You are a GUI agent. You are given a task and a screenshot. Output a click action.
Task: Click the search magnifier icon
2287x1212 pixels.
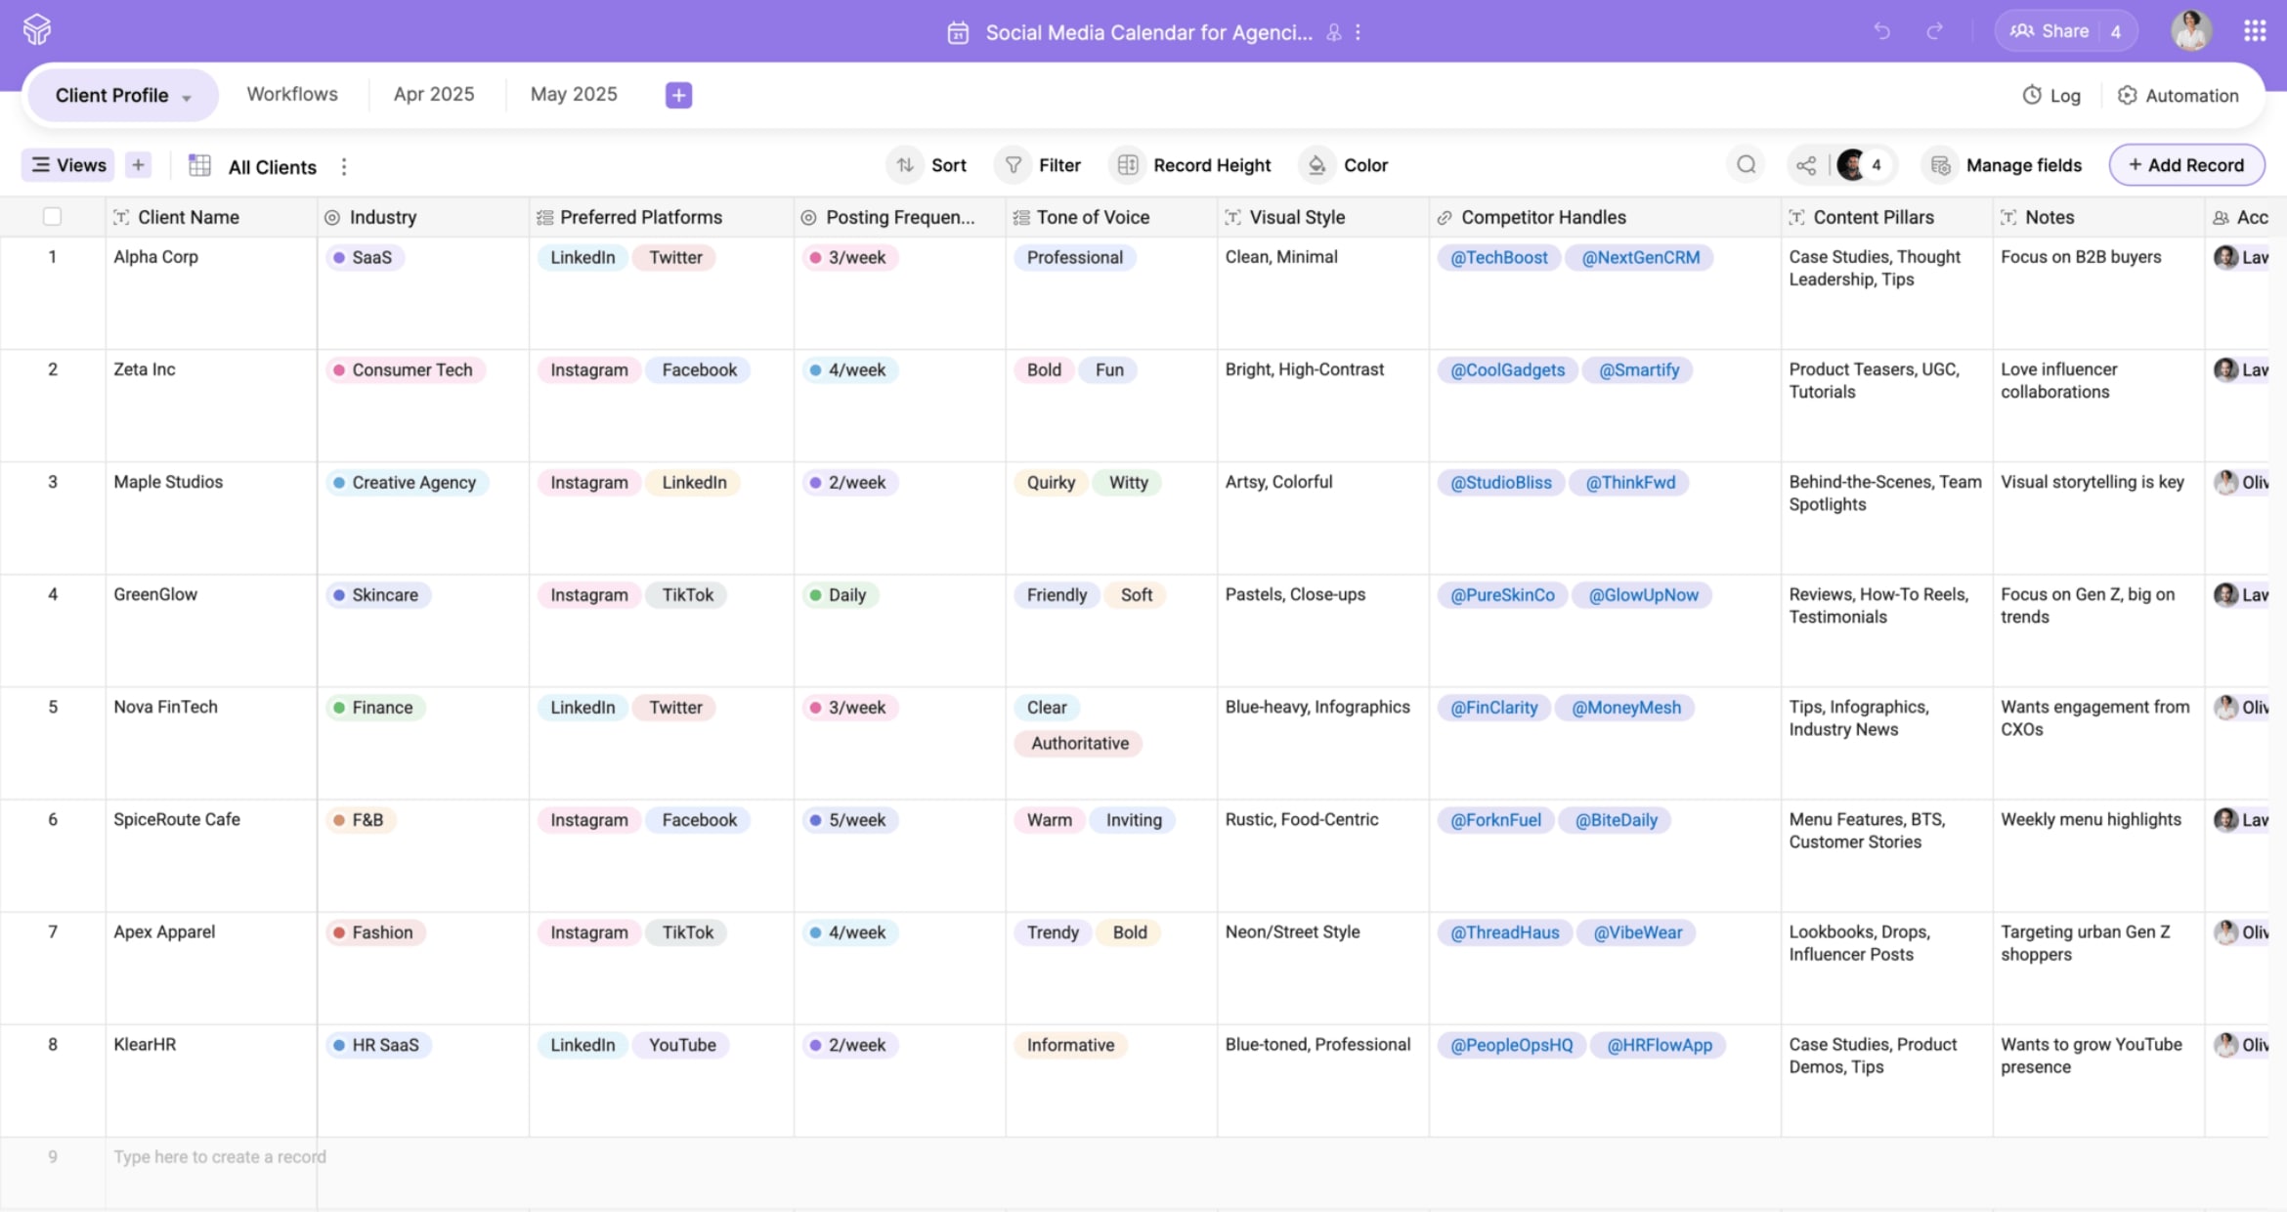[1747, 165]
